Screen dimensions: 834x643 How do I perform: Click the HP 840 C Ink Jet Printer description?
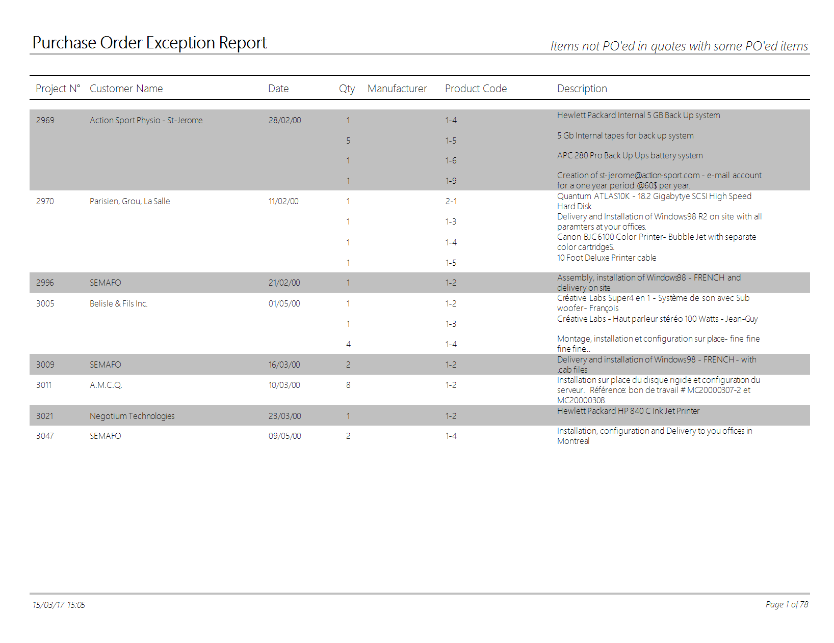click(x=628, y=411)
